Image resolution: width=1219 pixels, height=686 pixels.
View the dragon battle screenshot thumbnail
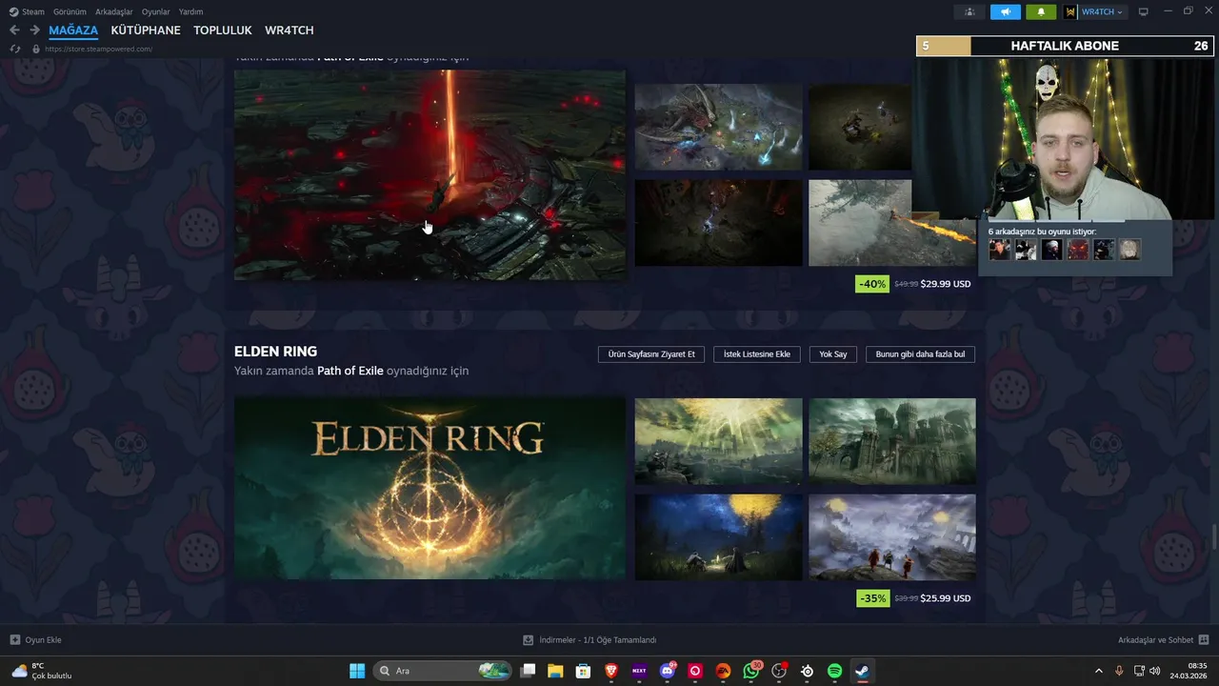[718, 127]
